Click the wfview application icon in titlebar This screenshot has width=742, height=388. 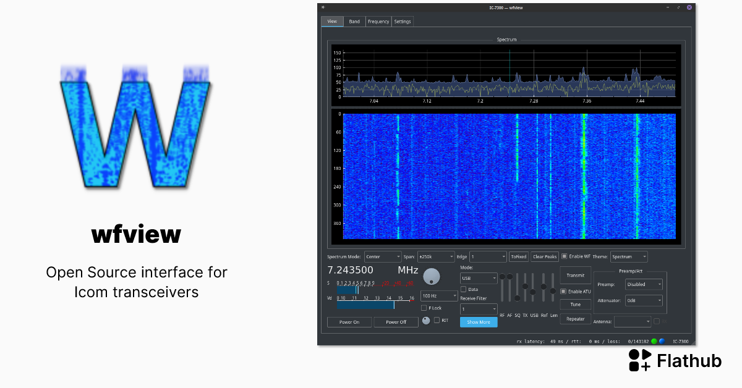[x=323, y=7]
